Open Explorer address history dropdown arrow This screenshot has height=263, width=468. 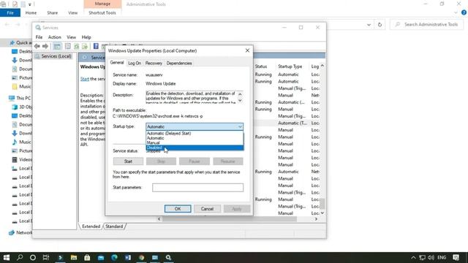(369, 25)
